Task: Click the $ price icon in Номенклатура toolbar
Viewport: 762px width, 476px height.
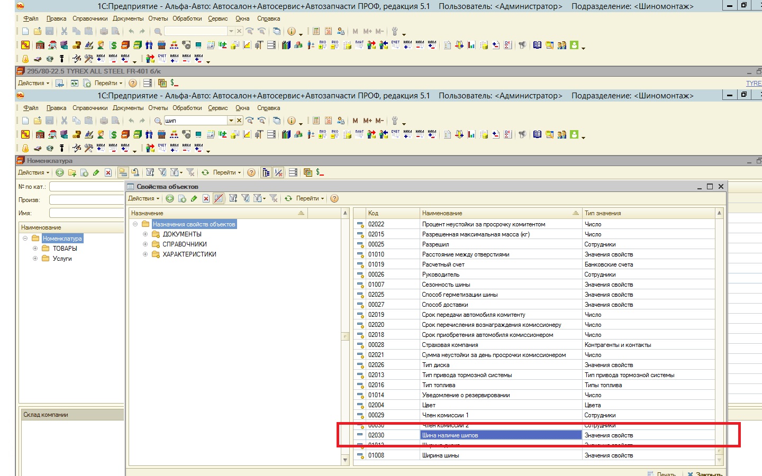Action: click(x=320, y=172)
